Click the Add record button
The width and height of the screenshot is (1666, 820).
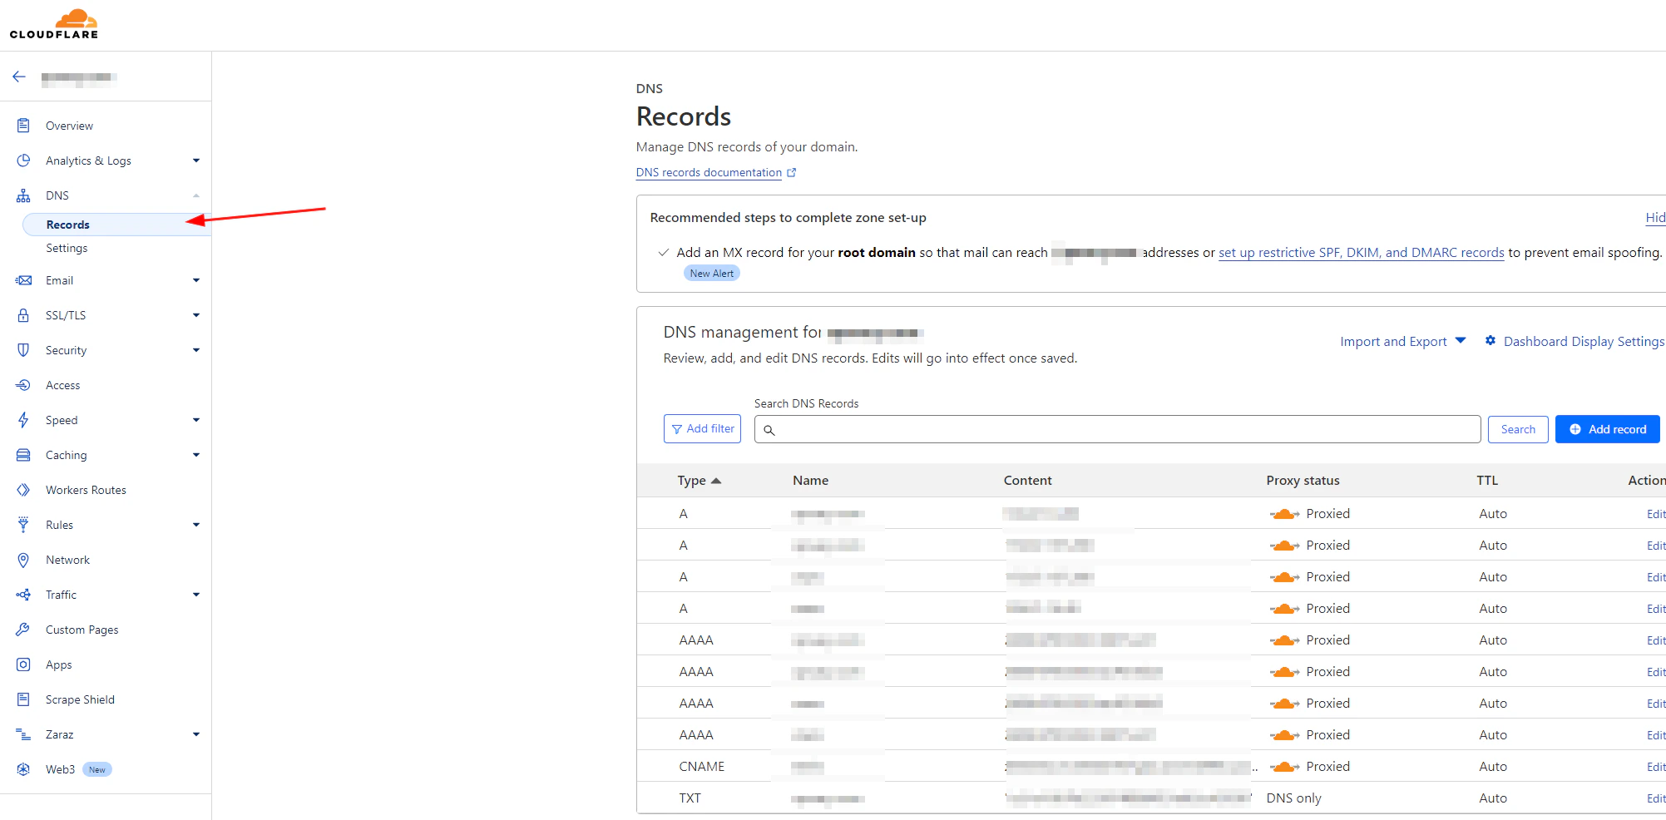pos(1607,428)
